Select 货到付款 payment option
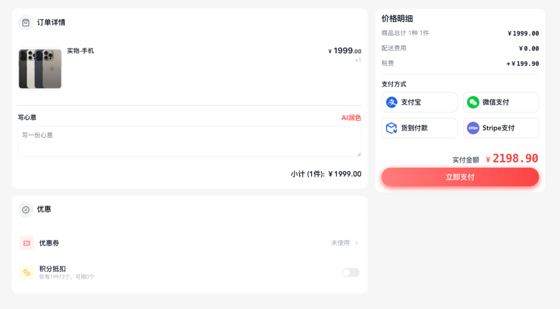560x309 pixels. tap(419, 128)
